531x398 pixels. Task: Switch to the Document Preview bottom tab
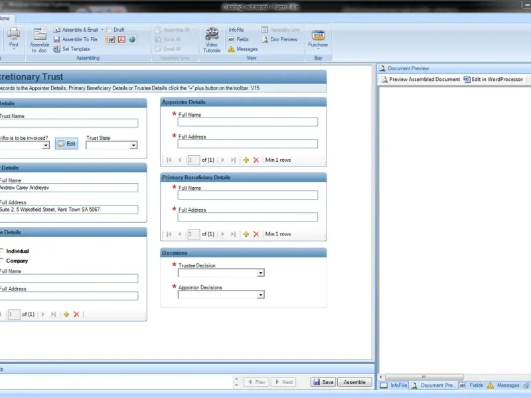(x=433, y=385)
